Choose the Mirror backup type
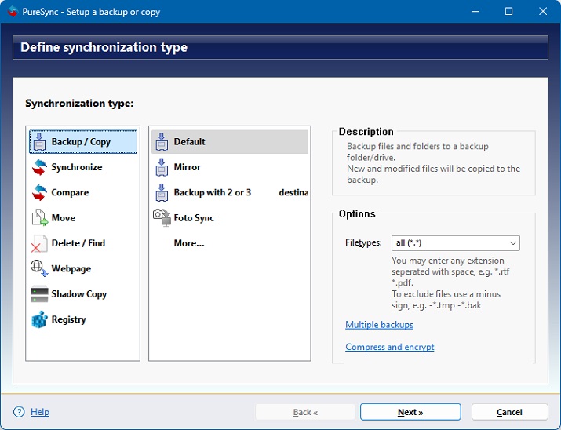 point(187,167)
